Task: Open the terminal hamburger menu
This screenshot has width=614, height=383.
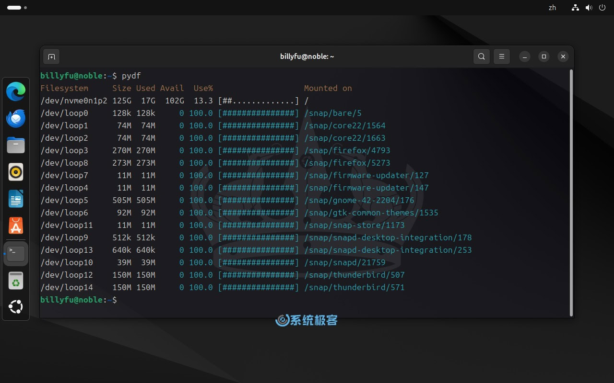Action: click(502, 56)
